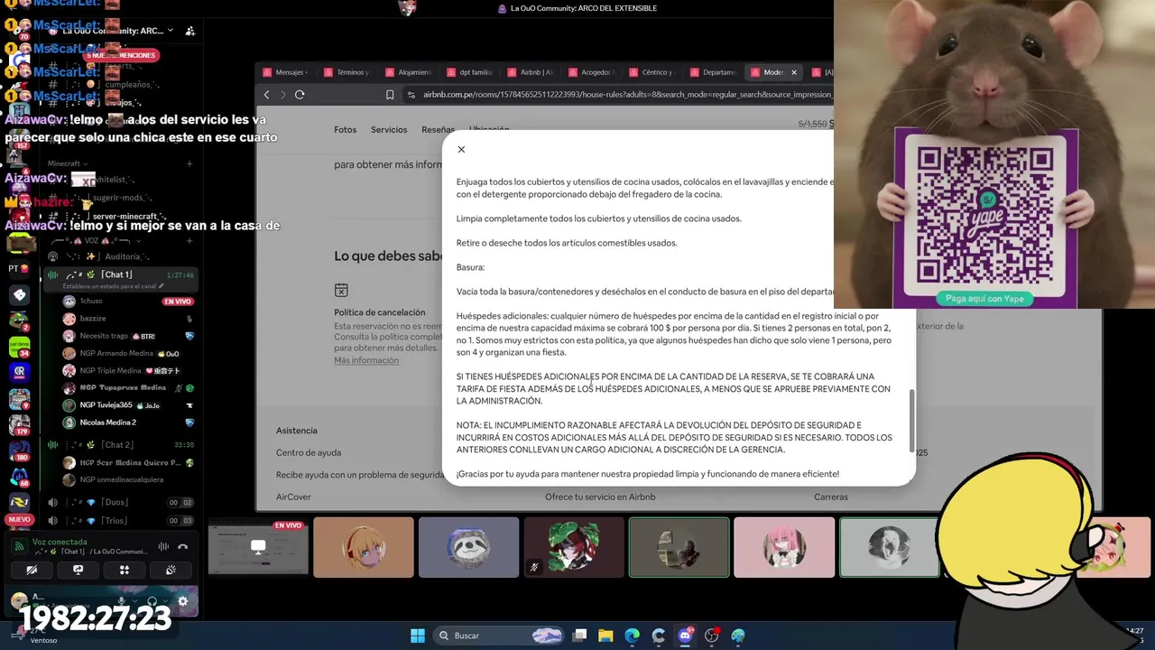Open the Windows Start menu
Screen dimensions: 1155x650
418,636
